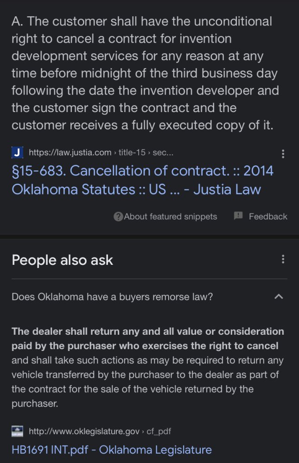This screenshot has width=299, height=463.
Task: Click the law.justia.com URL domain
Action: pos(70,152)
